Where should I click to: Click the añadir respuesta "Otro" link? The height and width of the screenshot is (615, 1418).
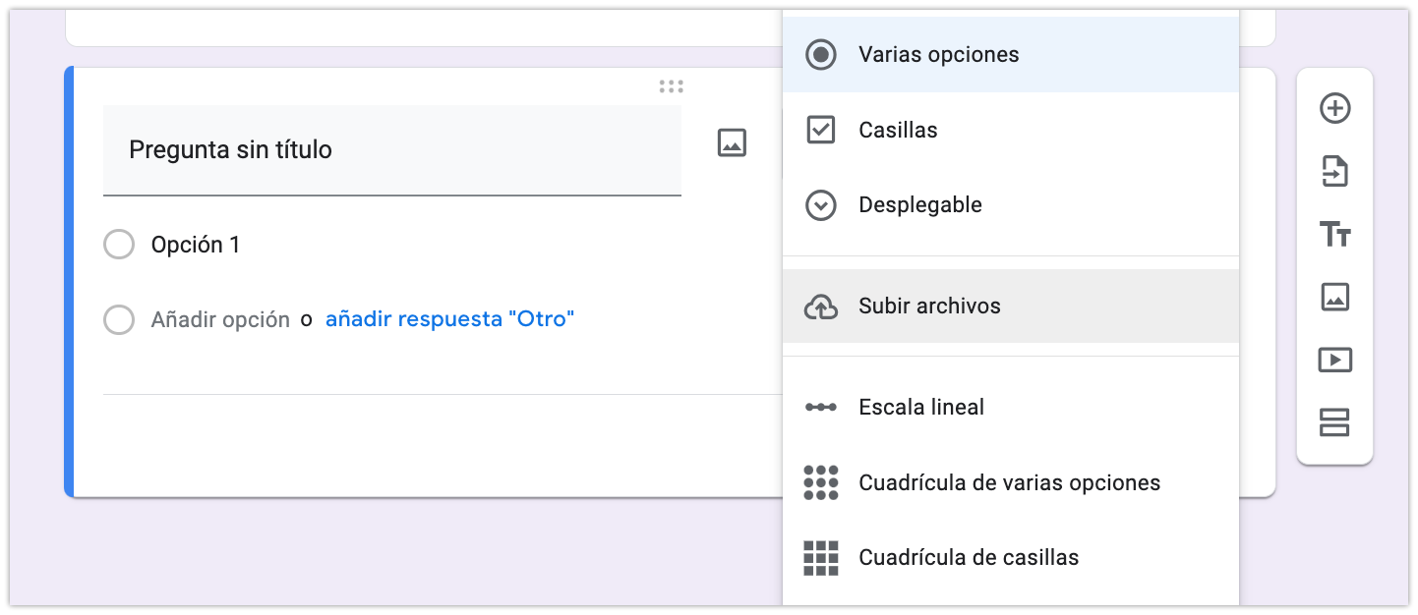pos(449,319)
